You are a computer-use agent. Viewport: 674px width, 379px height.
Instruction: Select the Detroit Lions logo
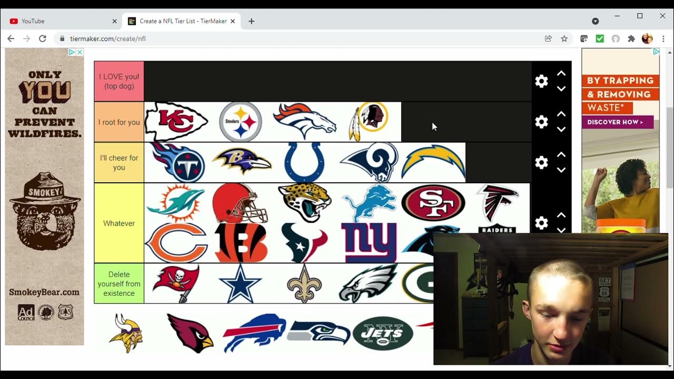(369, 203)
